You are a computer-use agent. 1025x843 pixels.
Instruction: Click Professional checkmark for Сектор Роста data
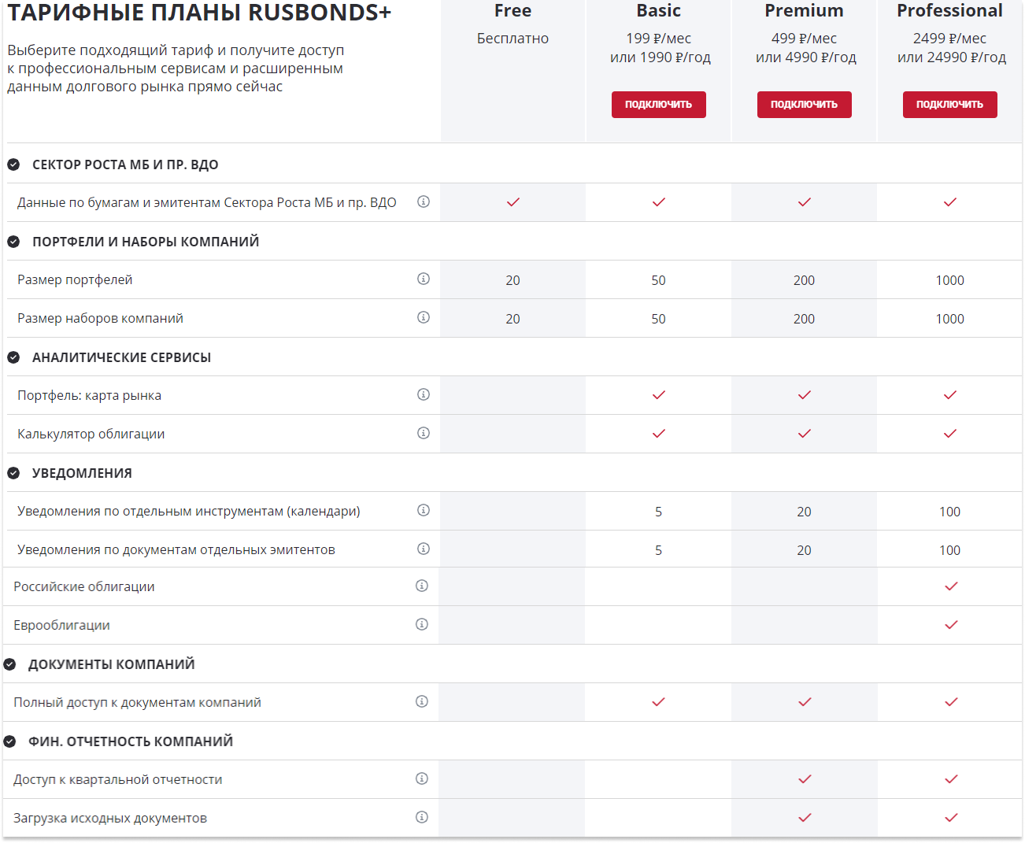tap(950, 202)
